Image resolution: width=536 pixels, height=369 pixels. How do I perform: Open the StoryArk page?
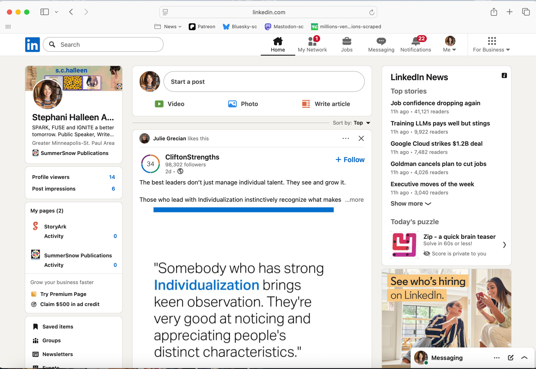pos(55,227)
